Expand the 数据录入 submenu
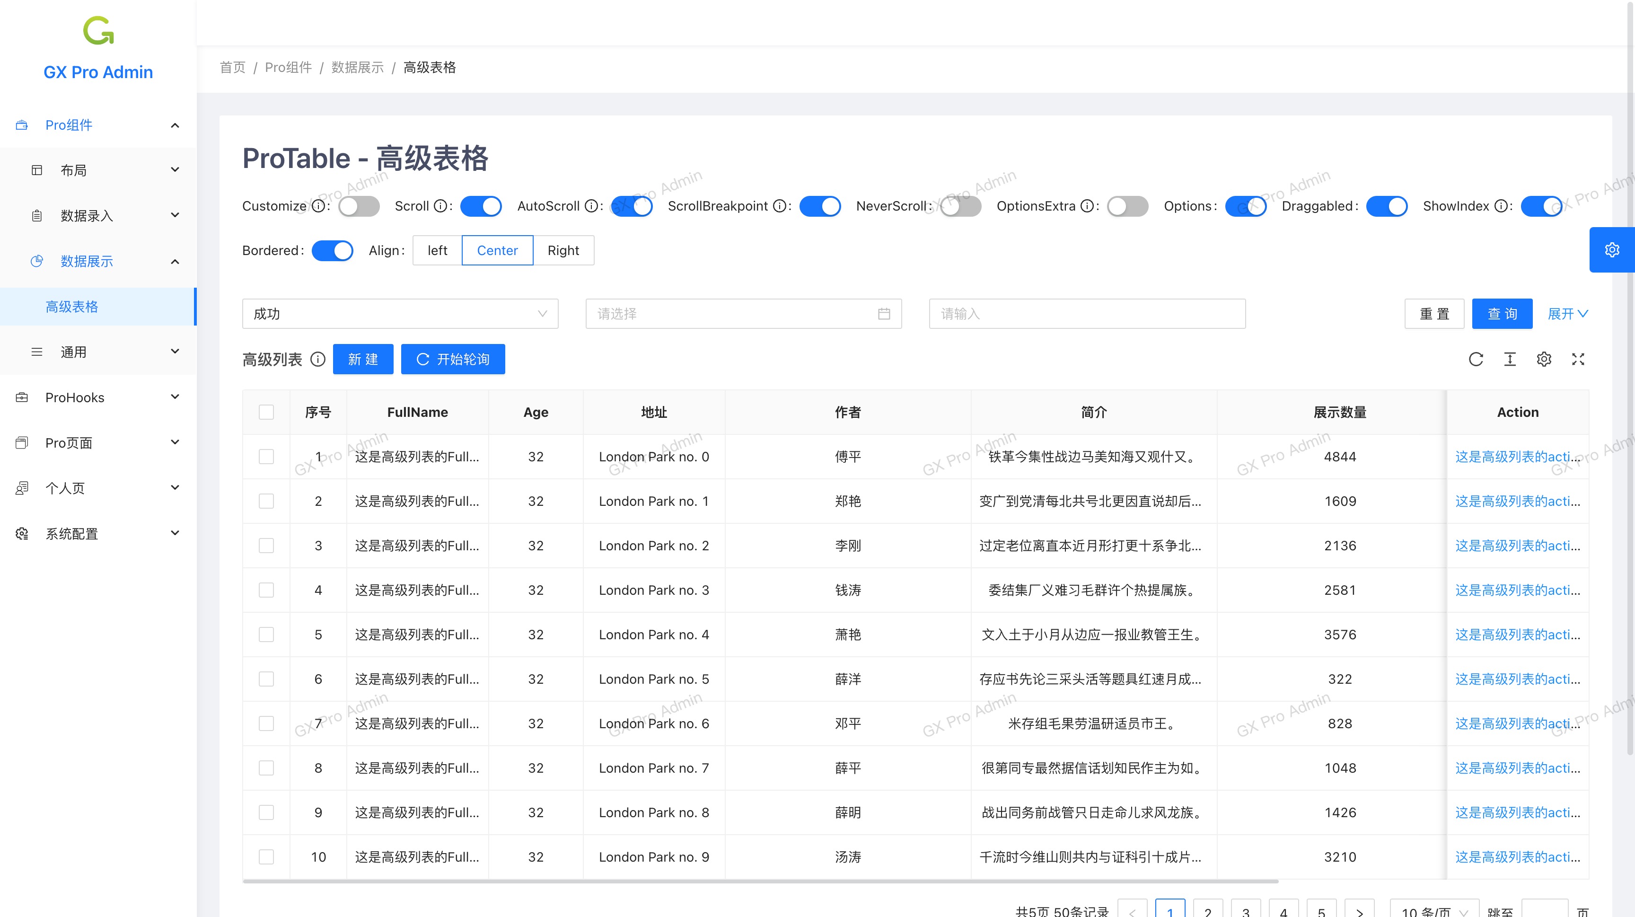The image size is (1635, 917). tap(175, 216)
